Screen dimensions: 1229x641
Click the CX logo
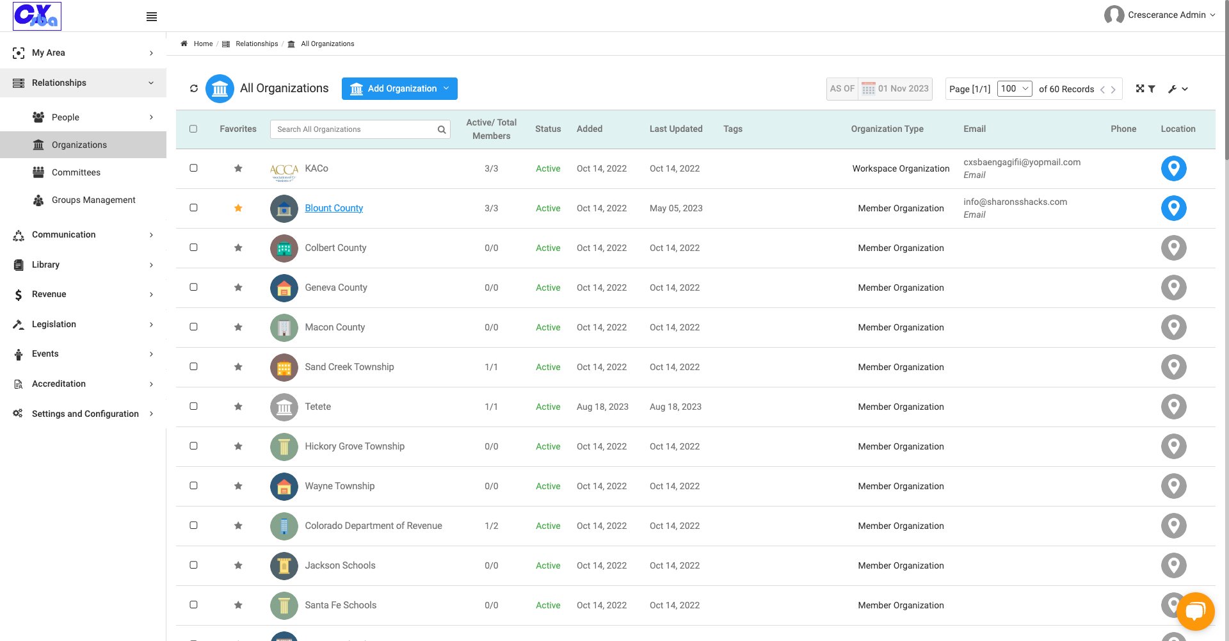point(37,16)
